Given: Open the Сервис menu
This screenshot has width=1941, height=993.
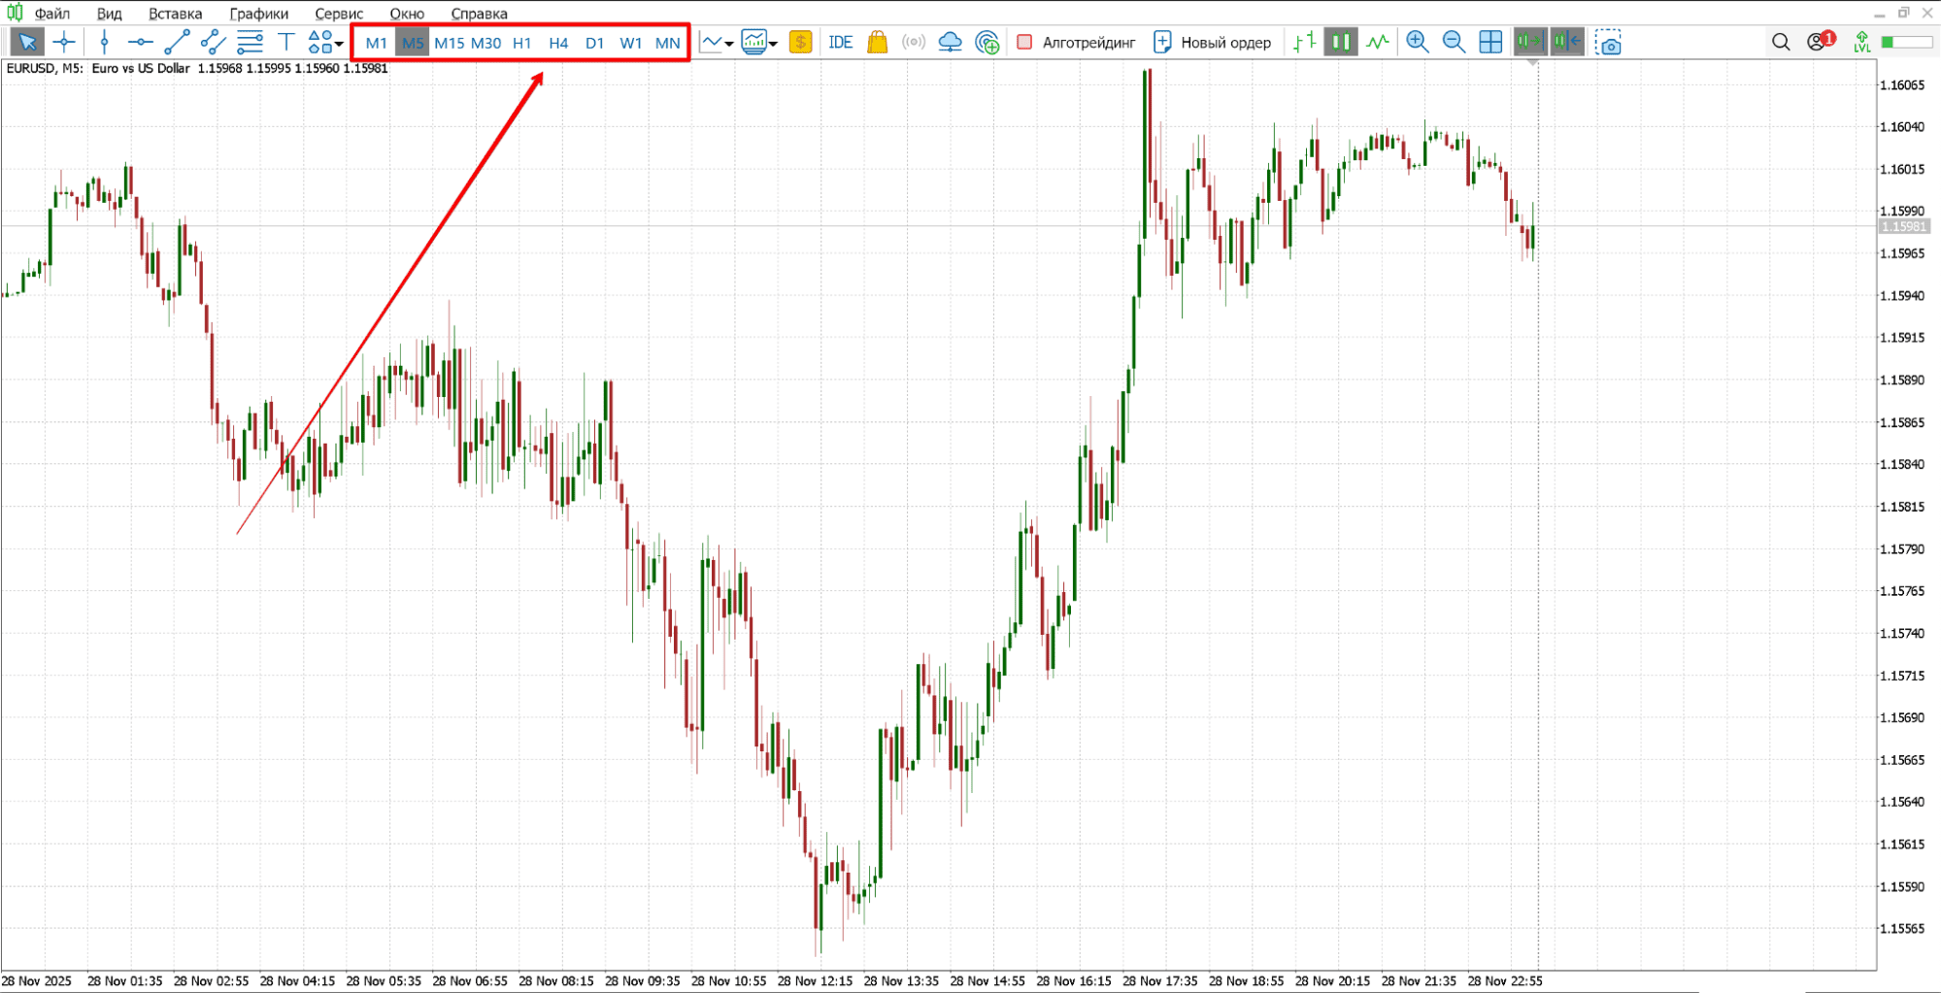Looking at the screenshot, I should [x=339, y=14].
